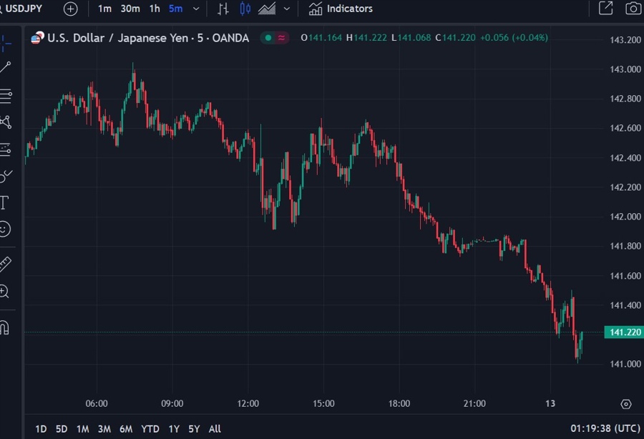Expand the time interval dropdown arrow
The width and height of the screenshot is (644, 439).
pos(196,9)
